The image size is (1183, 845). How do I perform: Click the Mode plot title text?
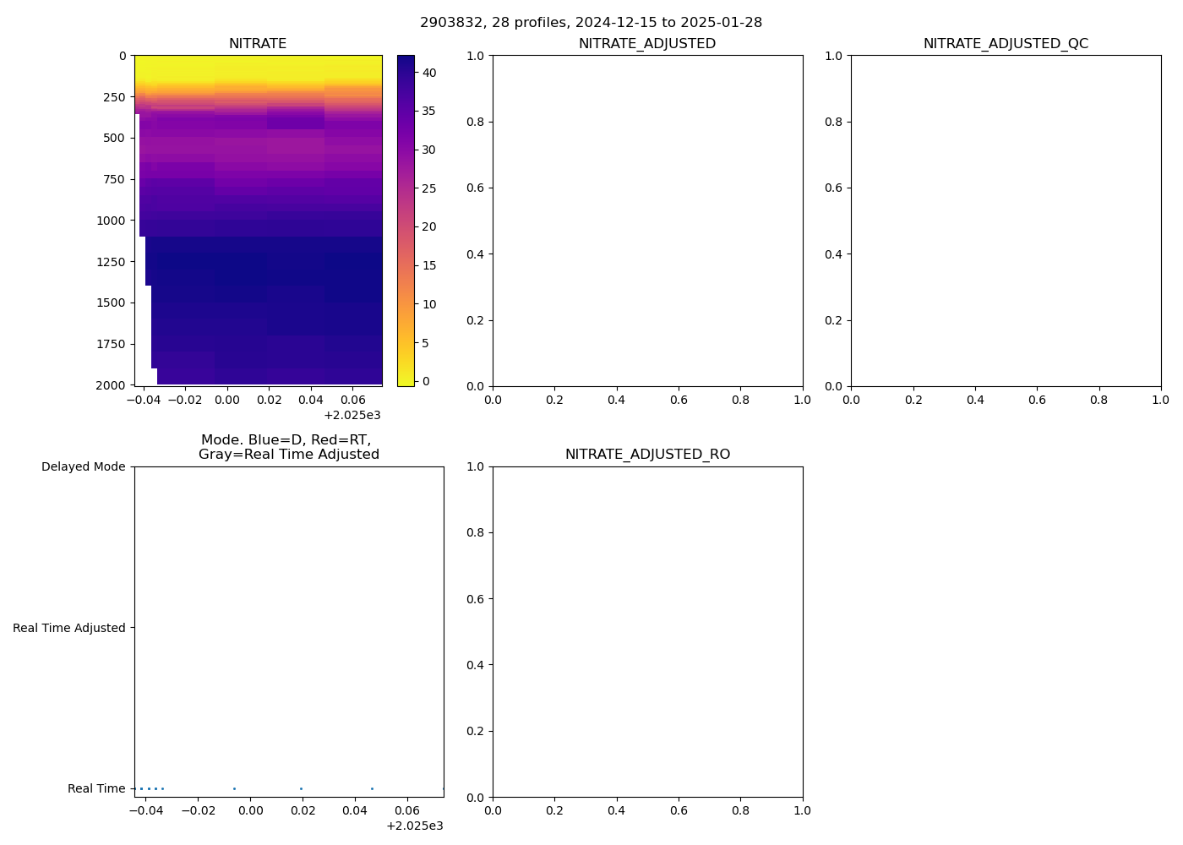pos(288,447)
